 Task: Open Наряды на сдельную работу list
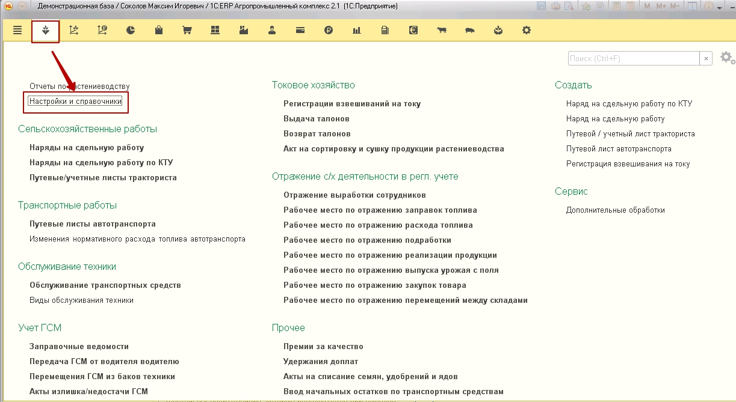coord(87,147)
